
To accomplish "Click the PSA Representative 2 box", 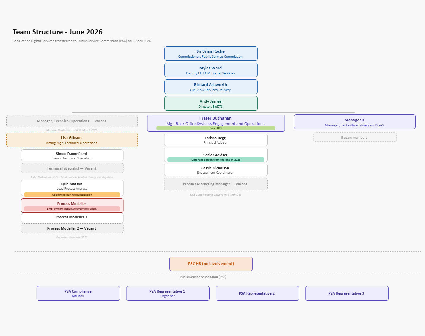I will point(257,293).
